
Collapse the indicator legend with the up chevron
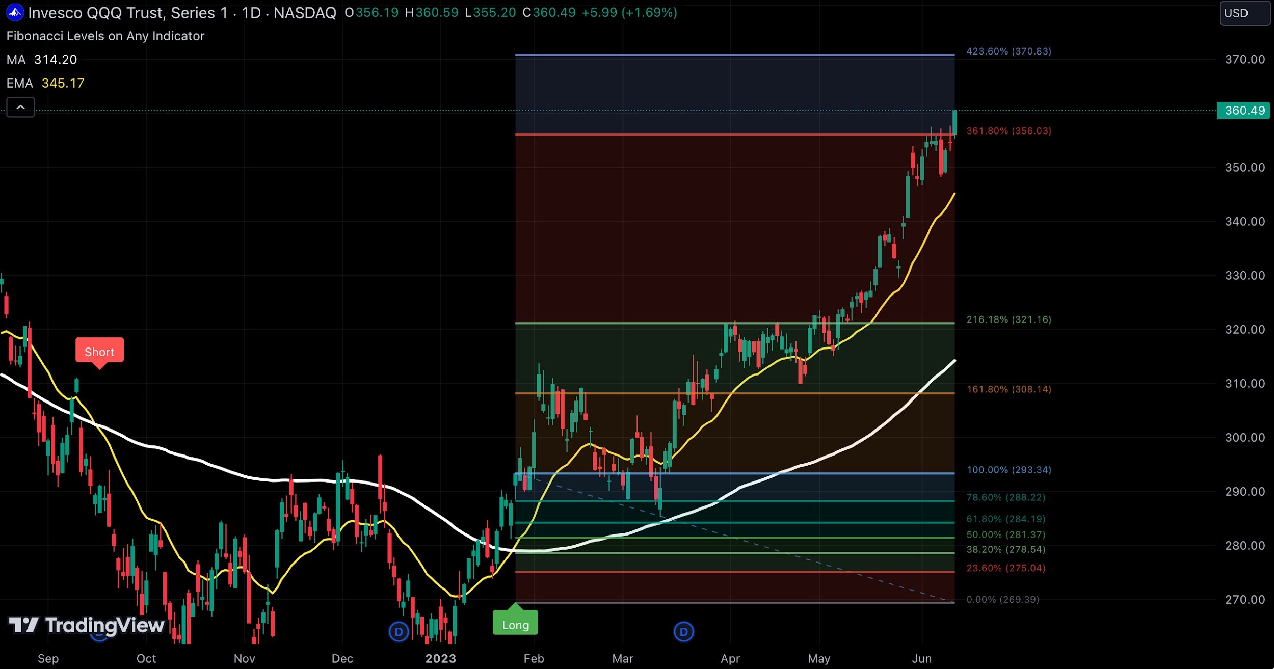pos(20,107)
